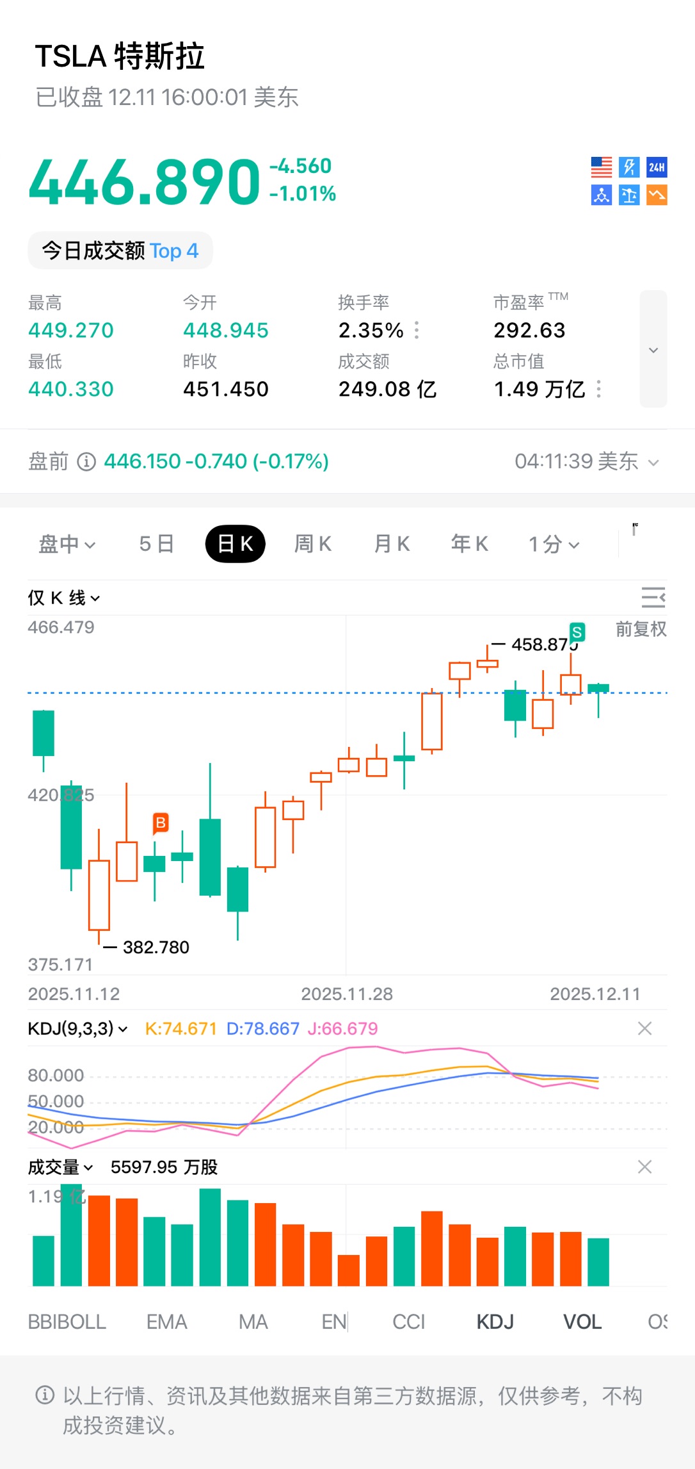Tap the orange downtrend chart icon

[x=657, y=195]
